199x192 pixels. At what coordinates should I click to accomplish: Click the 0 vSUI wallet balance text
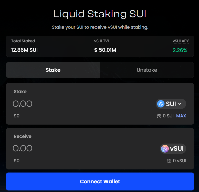[x=180, y=161]
